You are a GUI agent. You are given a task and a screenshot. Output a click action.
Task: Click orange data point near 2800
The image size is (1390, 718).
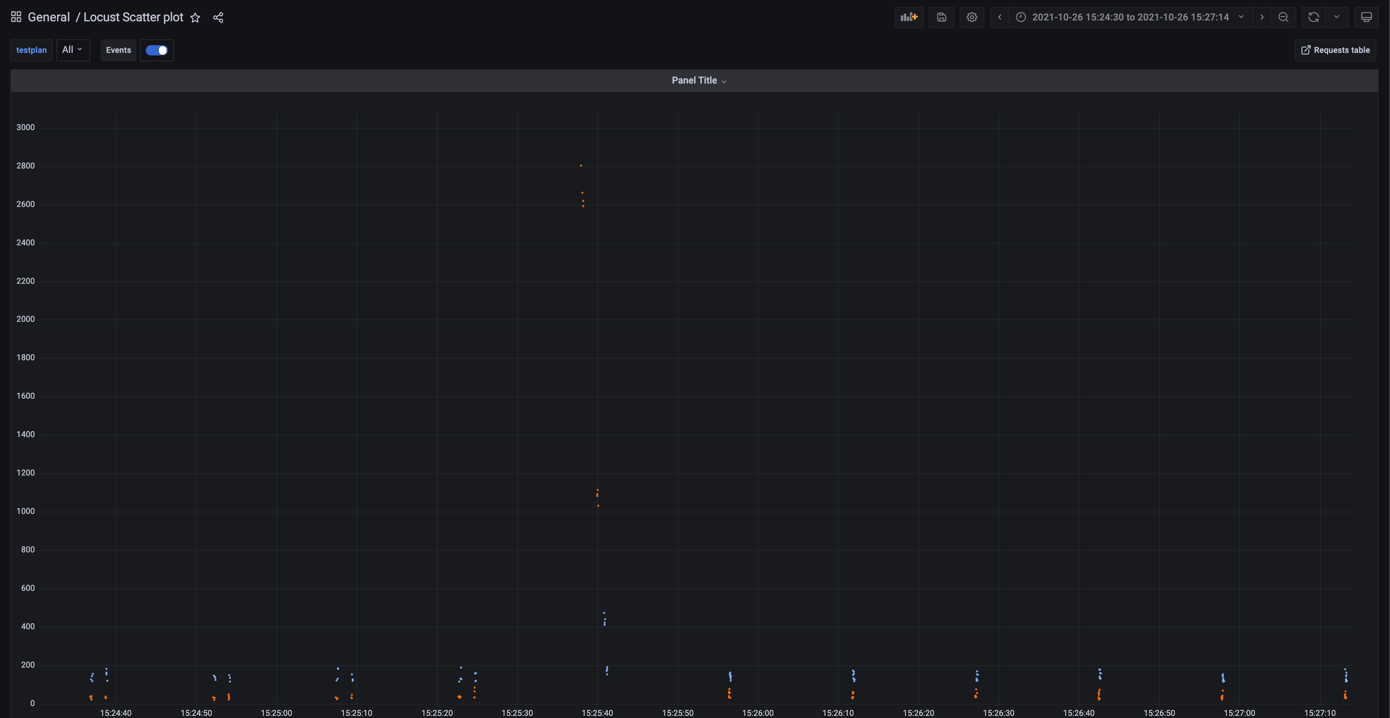pos(581,166)
